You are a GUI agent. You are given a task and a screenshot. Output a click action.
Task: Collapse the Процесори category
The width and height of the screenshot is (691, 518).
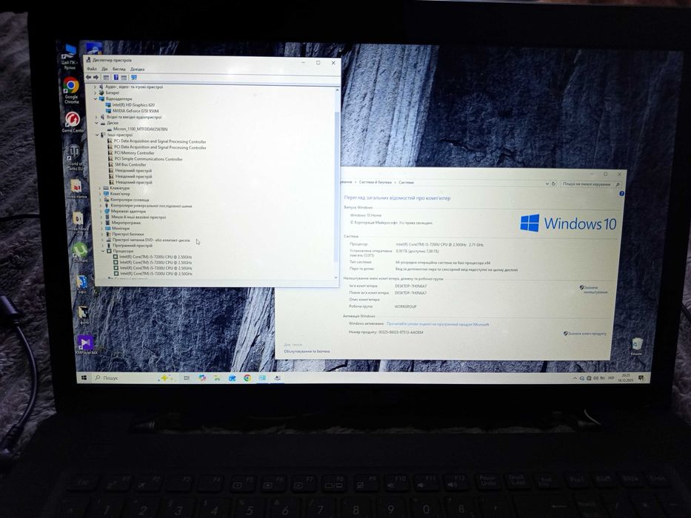point(103,251)
